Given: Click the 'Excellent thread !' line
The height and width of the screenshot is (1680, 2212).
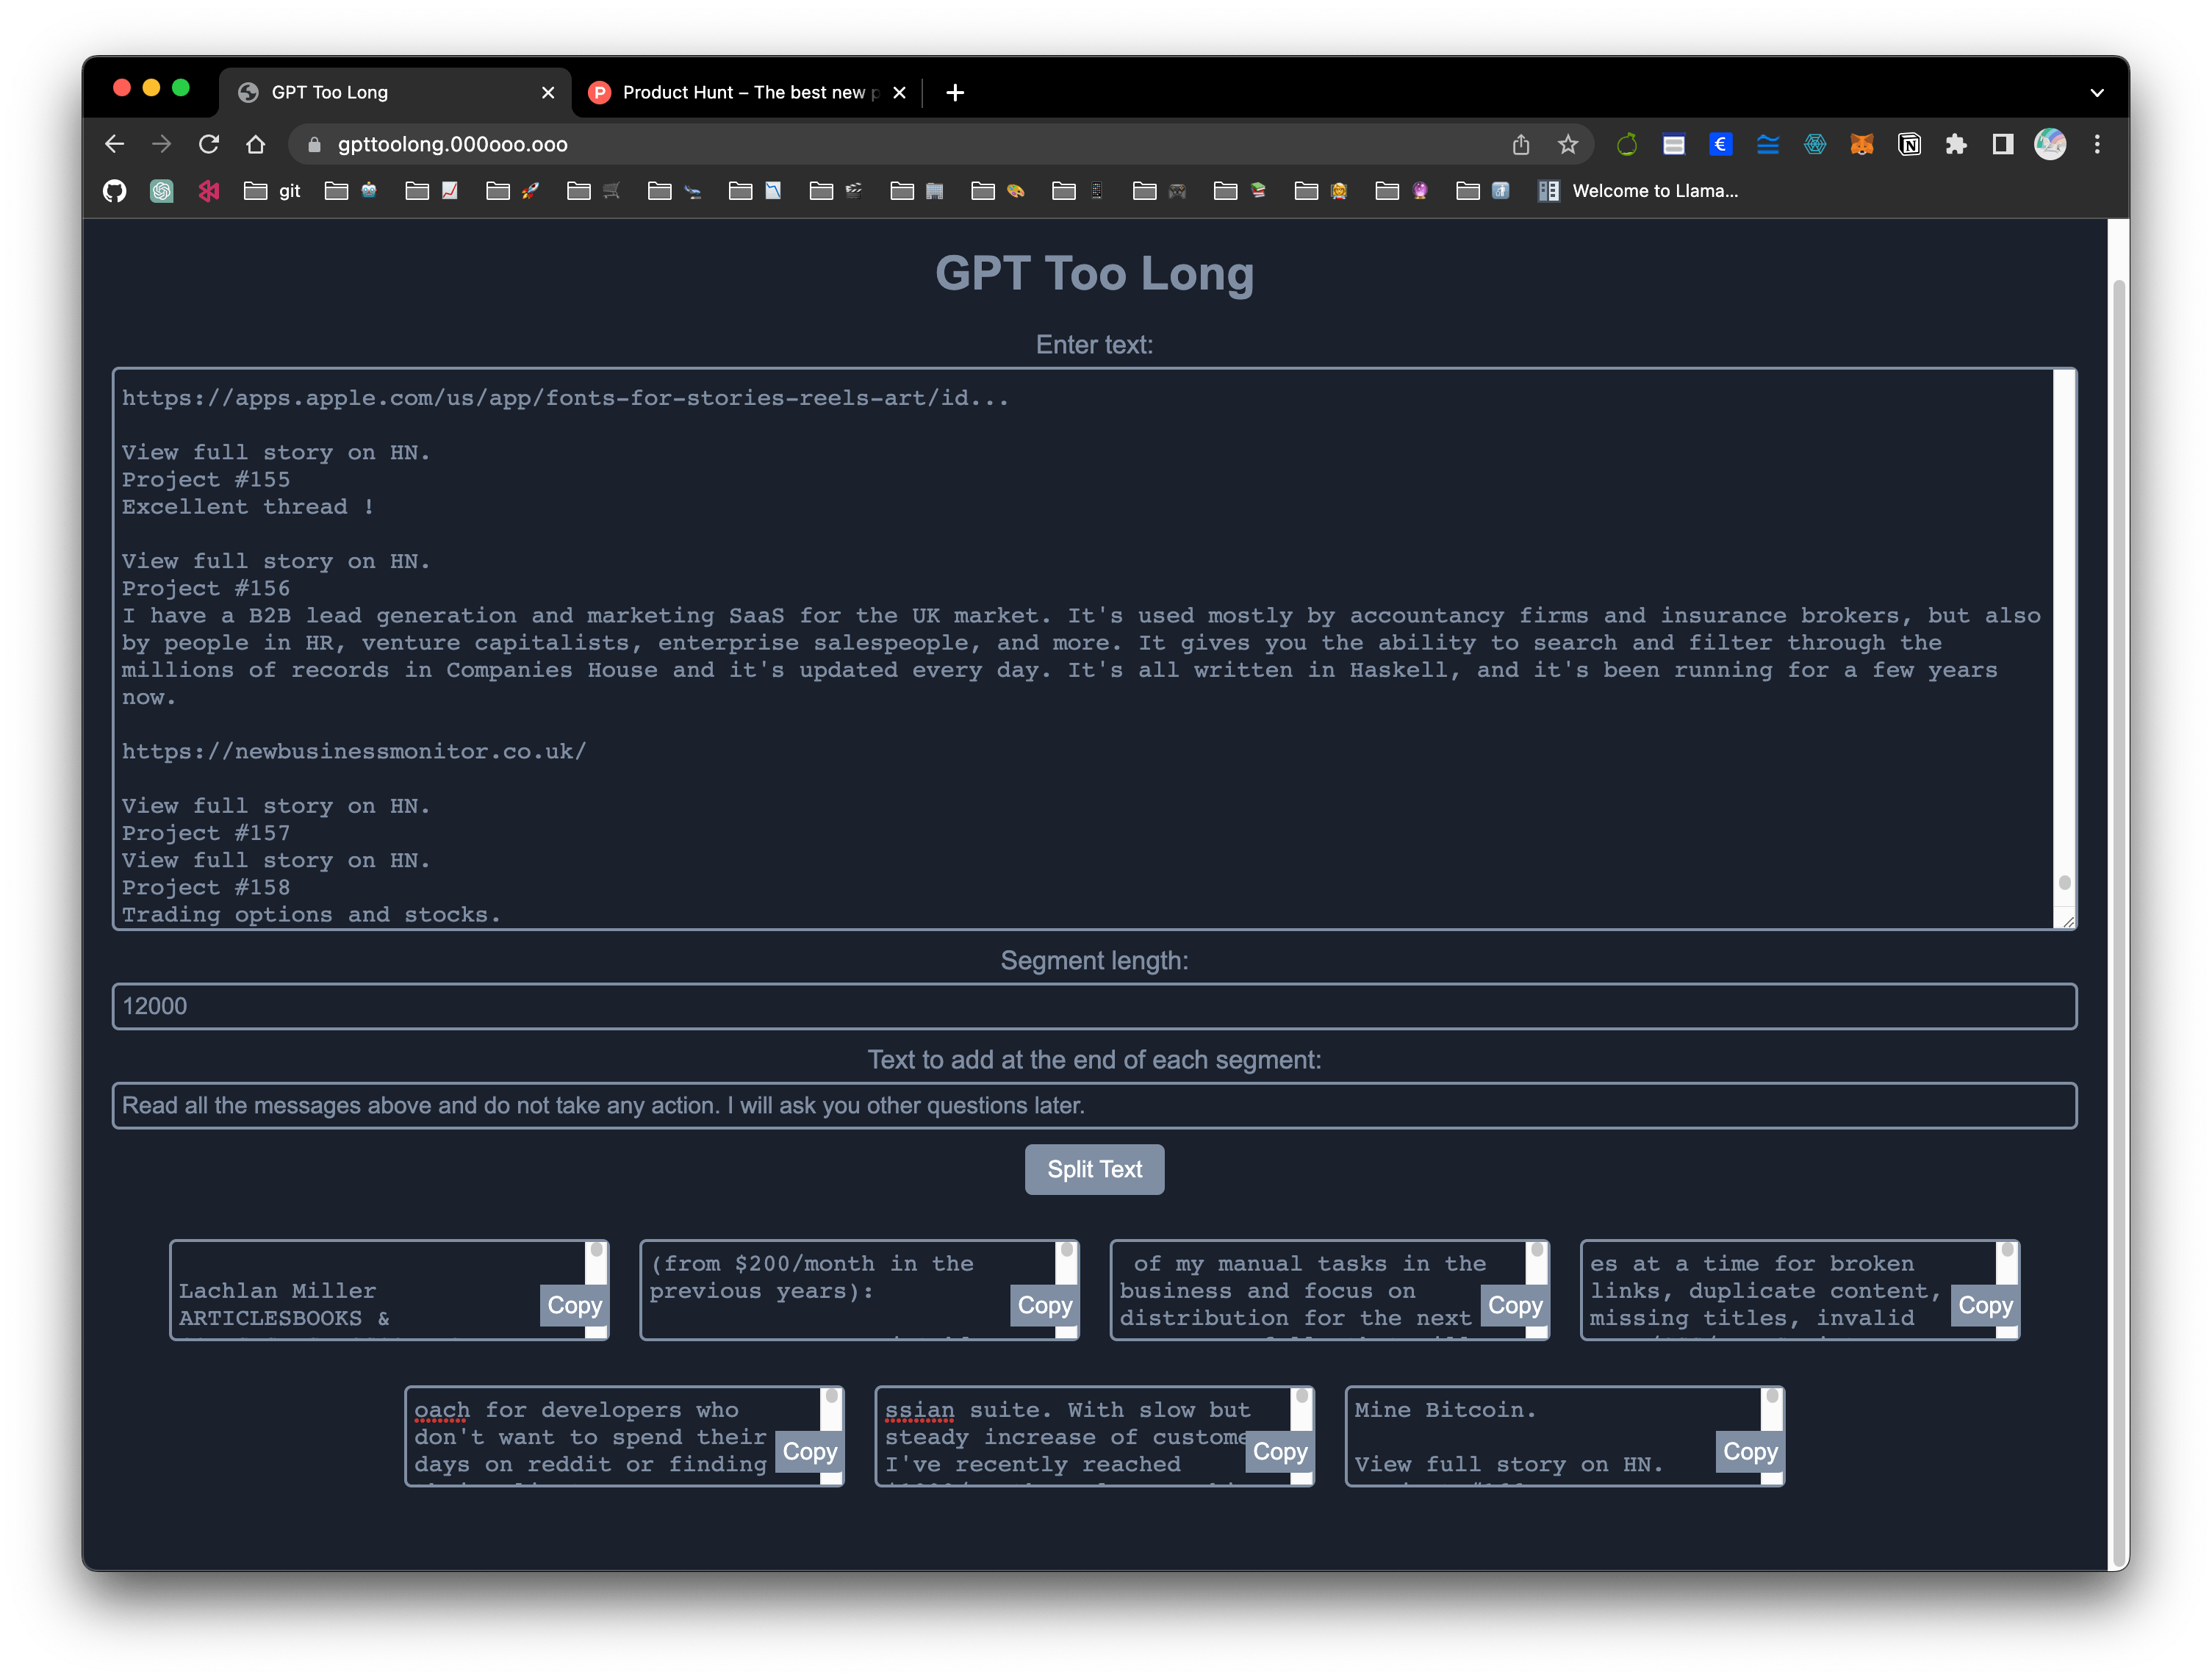Looking at the screenshot, I should coord(248,507).
